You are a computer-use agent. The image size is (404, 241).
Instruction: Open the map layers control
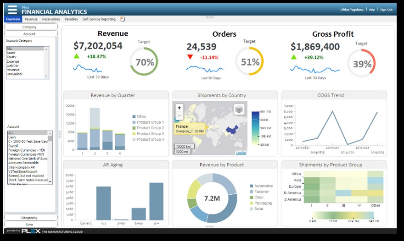pyautogui.click(x=238, y=110)
